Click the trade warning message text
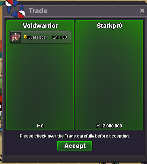Screen dimensions: 147x164 pyautogui.click(x=75, y=136)
